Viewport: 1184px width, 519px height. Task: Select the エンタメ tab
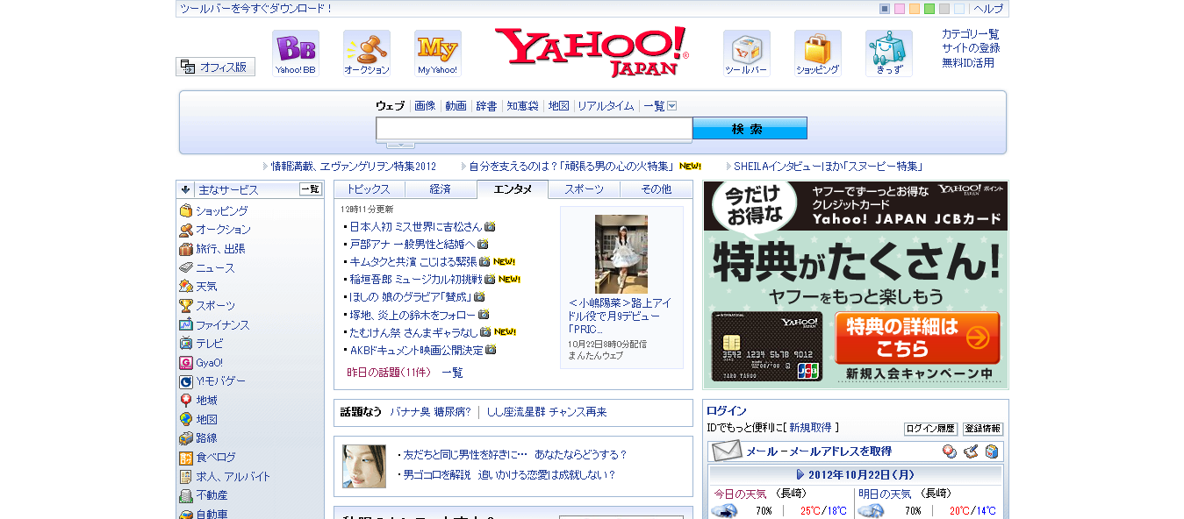point(513,189)
